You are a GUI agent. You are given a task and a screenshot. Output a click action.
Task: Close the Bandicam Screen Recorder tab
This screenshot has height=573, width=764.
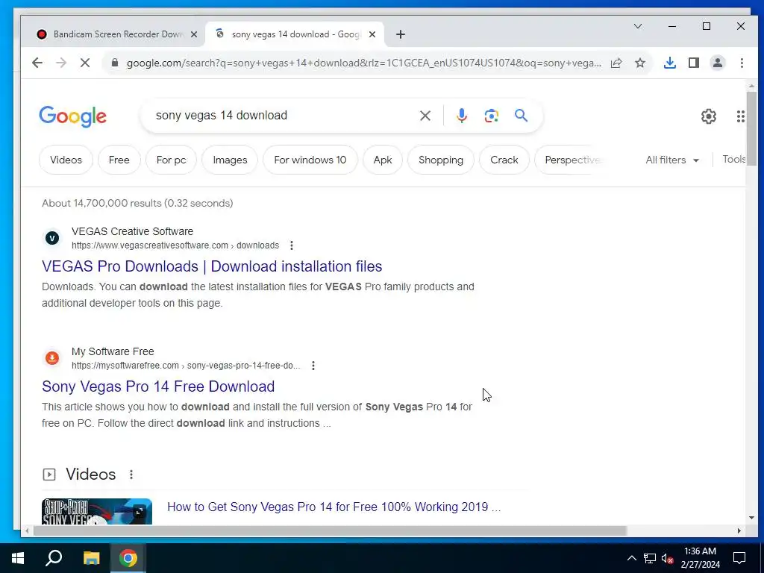[194, 34]
